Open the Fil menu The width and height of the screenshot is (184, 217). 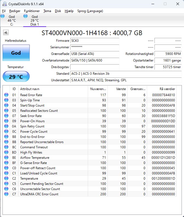tap(4, 11)
